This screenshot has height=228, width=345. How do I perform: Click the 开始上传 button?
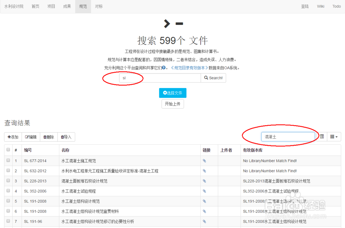tap(172, 104)
